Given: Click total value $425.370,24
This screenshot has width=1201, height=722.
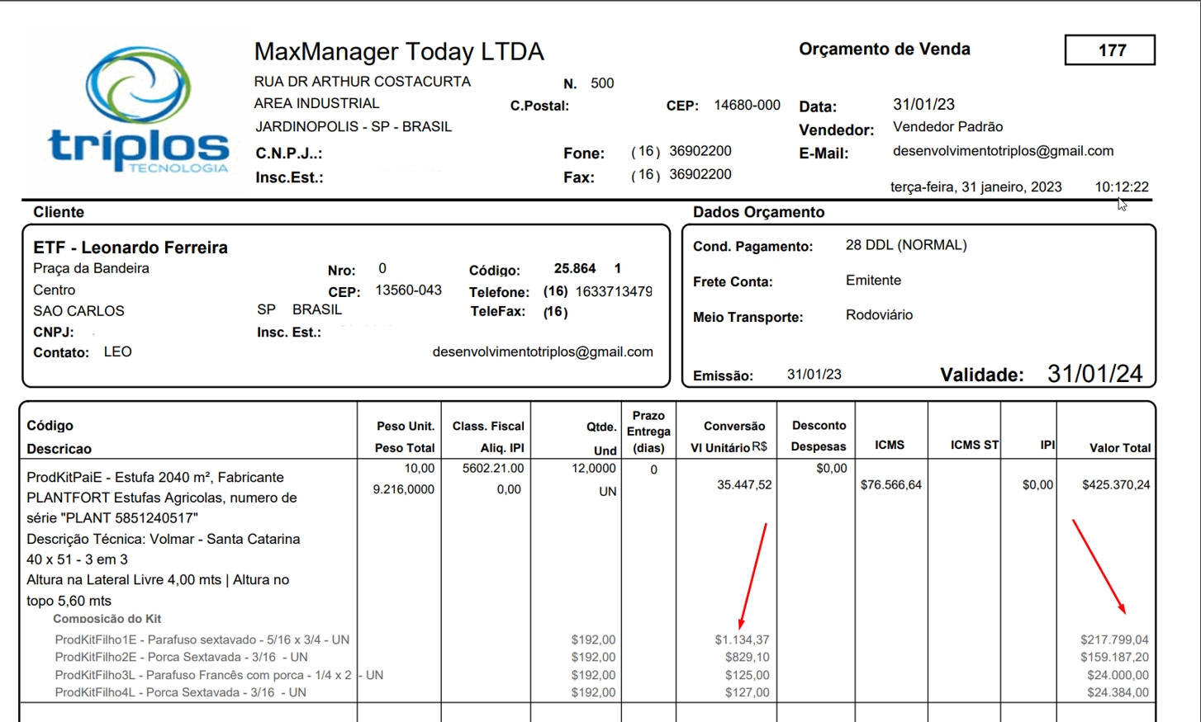Looking at the screenshot, I should pos(1115,485).
